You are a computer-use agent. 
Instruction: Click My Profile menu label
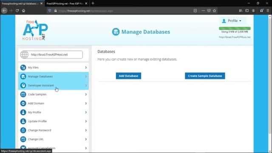pos(34,112)
